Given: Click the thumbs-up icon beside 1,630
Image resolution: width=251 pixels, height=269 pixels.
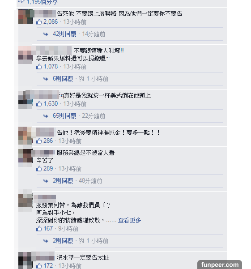Looking at the screenshot, I should (39, 104).
